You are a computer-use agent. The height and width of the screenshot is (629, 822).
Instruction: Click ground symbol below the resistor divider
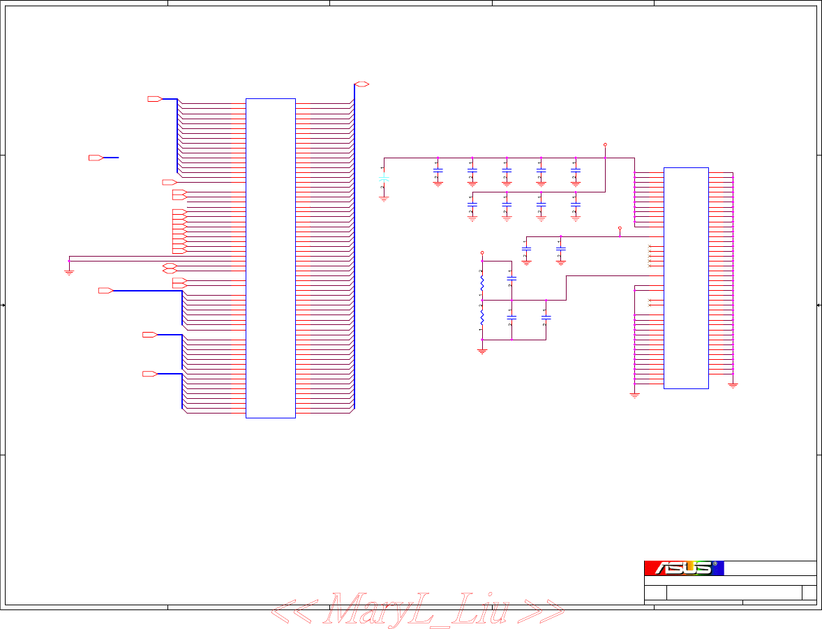click(x=482, y=351)
